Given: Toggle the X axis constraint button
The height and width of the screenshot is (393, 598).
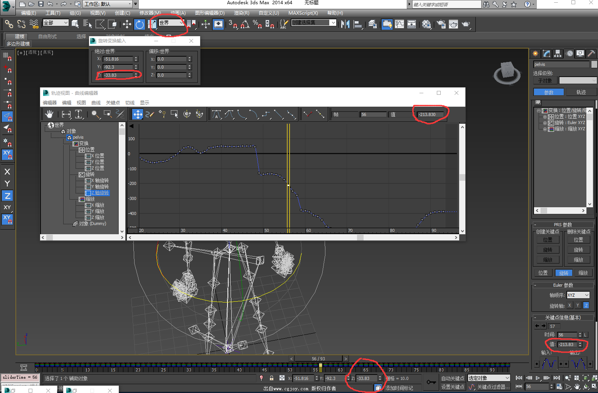Looking at the screenshot, I should pos(7,172).
